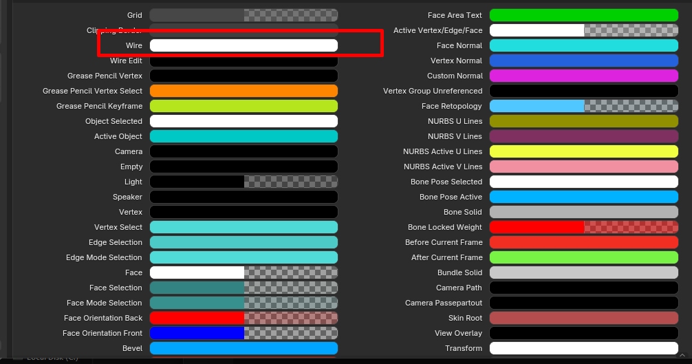Click the Skin Root color swatch
The image size is (692, 364).
coord(584,318)
